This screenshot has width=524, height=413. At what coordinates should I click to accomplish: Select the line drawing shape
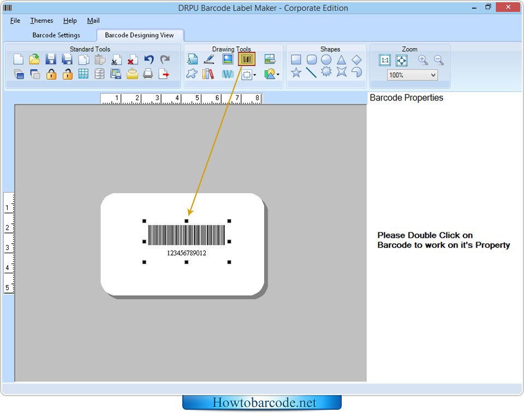coord(311,73)
